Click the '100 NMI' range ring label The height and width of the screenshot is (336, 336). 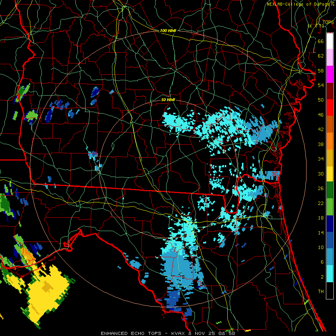168,31
